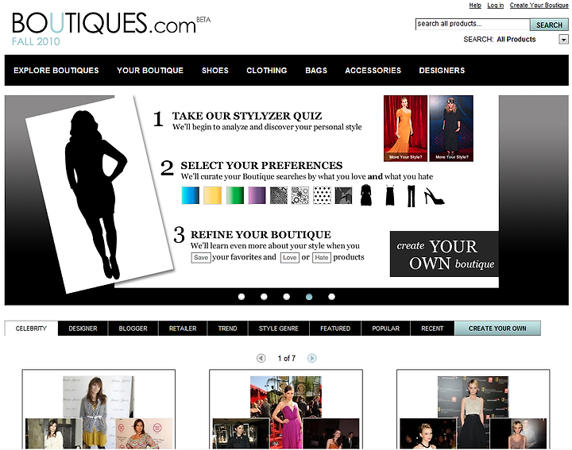
Task: Click the Help link
Action: tap(475, 5)
